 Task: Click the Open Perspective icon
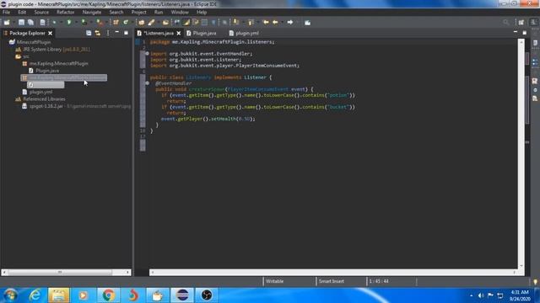pyautogui.click(x=521, y=23)
